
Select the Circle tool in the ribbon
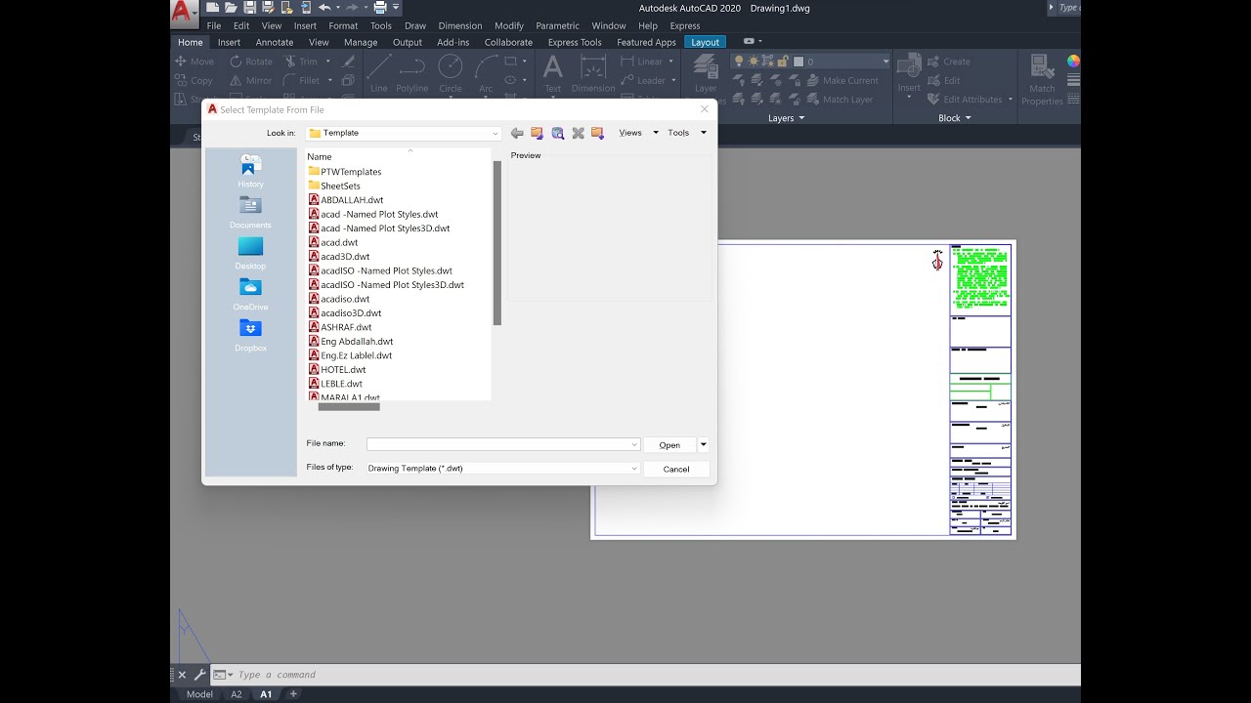pos(451,74)
